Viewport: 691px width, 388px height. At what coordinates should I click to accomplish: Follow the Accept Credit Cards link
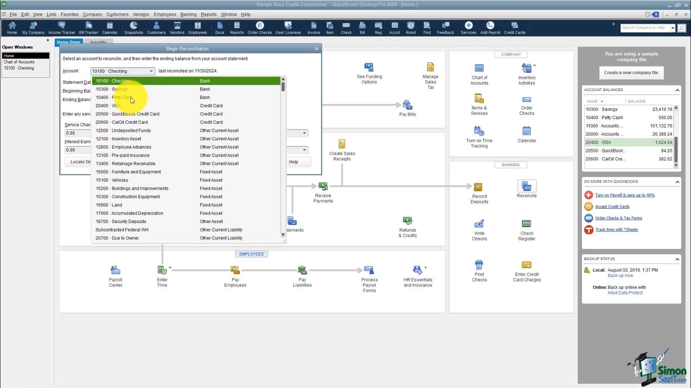(612, 207)
